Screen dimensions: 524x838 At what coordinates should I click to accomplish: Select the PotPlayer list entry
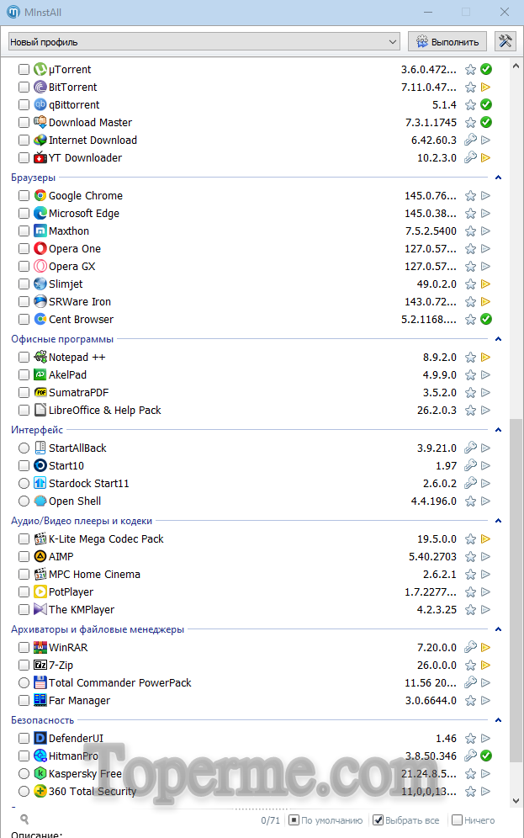tap(71, 592)
